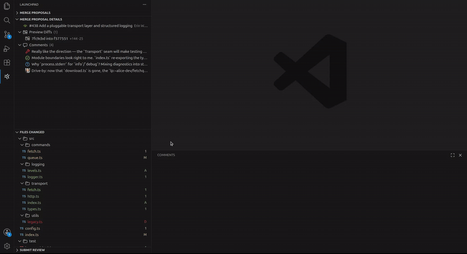Image resolution: width=467 pixels, height=254 pixels.
Task: Click the Preview Diffs diff icon
Action: pyautogui.click(x=25, y=32)
